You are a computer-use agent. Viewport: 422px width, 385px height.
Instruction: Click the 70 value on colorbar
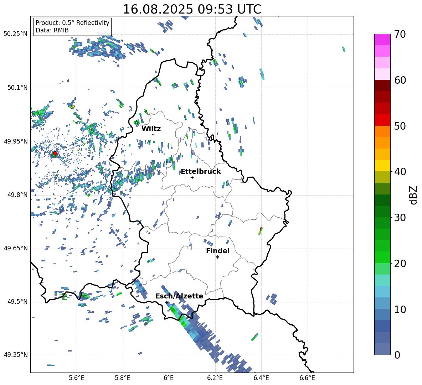click(400, 35)
